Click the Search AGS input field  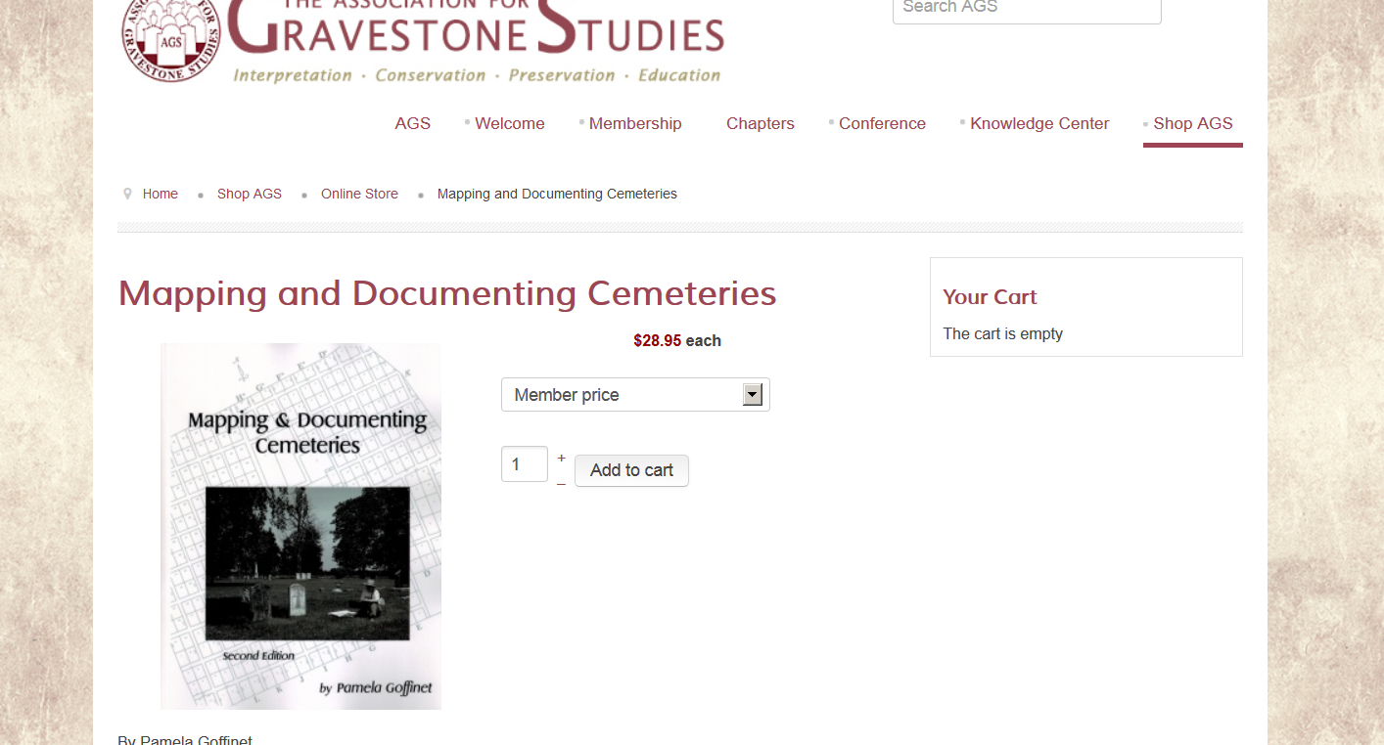tap(1027, 8)
